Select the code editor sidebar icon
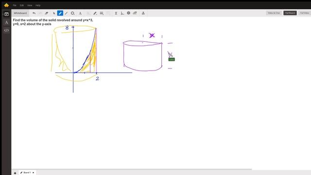 pos(6,30)
